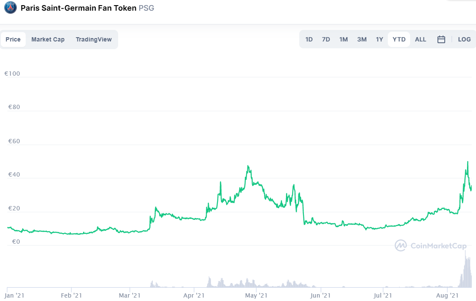Image resolution: width=476 pixels, height=301 pixels.
Task: Switch to the Price tab
Action: tap(13, 39)
